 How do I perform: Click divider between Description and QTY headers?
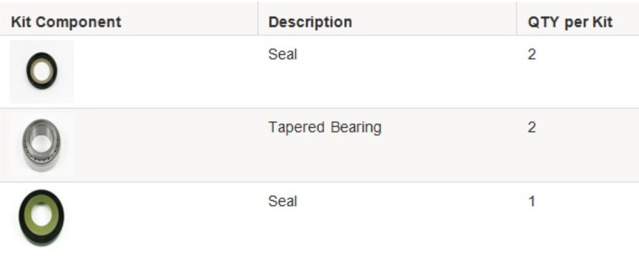[x=517, y=19]
